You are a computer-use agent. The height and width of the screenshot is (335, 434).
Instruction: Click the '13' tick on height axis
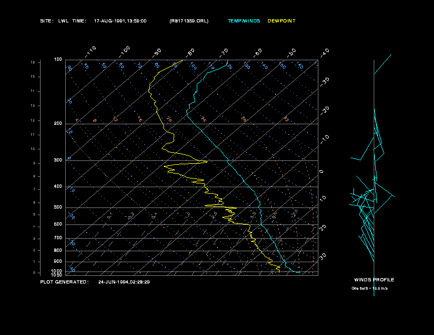tap(33, 106)
